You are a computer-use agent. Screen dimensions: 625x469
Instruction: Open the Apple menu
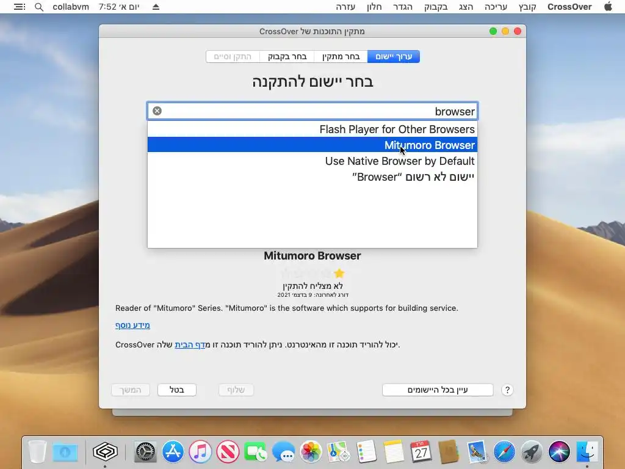pyautogui.click(x=608, y=7)
